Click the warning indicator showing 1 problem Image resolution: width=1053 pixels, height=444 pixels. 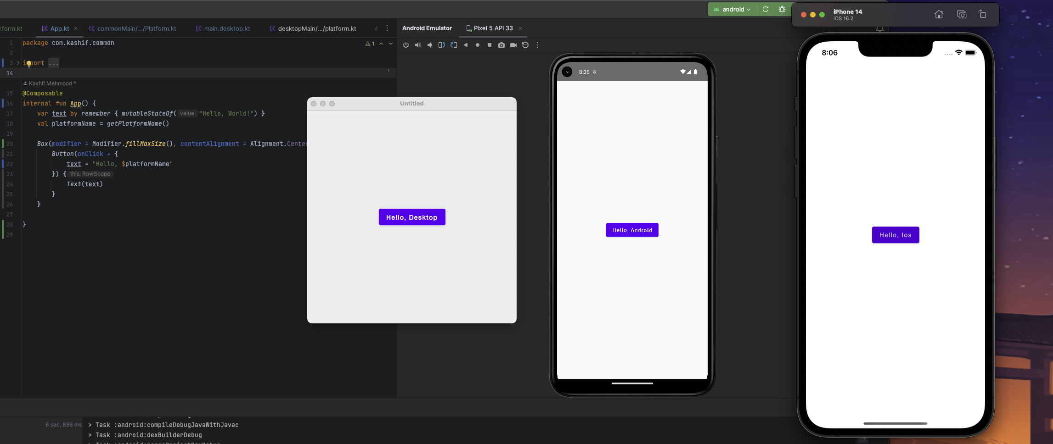(370, 44)
